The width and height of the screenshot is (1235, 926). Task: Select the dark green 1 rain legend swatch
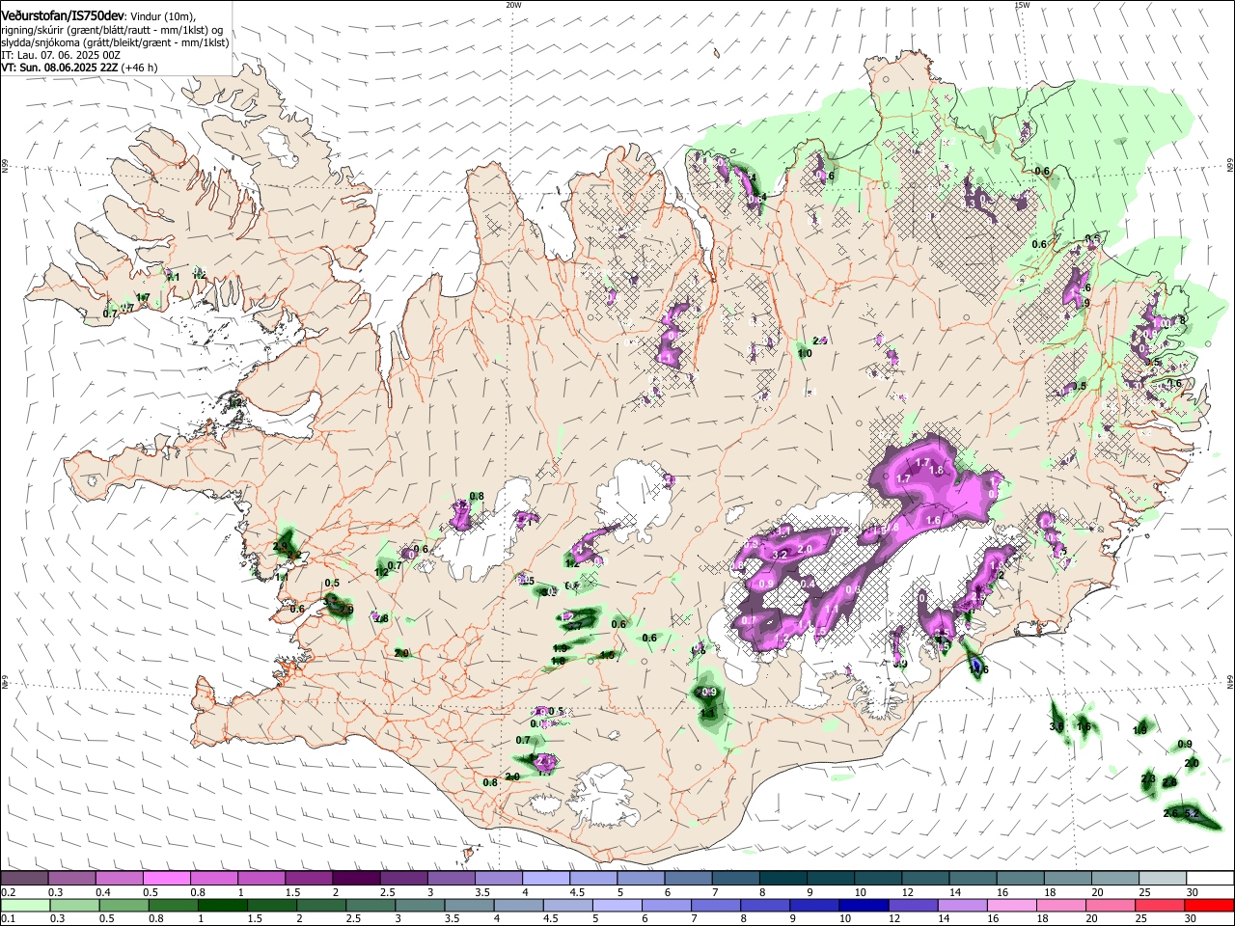(222, 906)
